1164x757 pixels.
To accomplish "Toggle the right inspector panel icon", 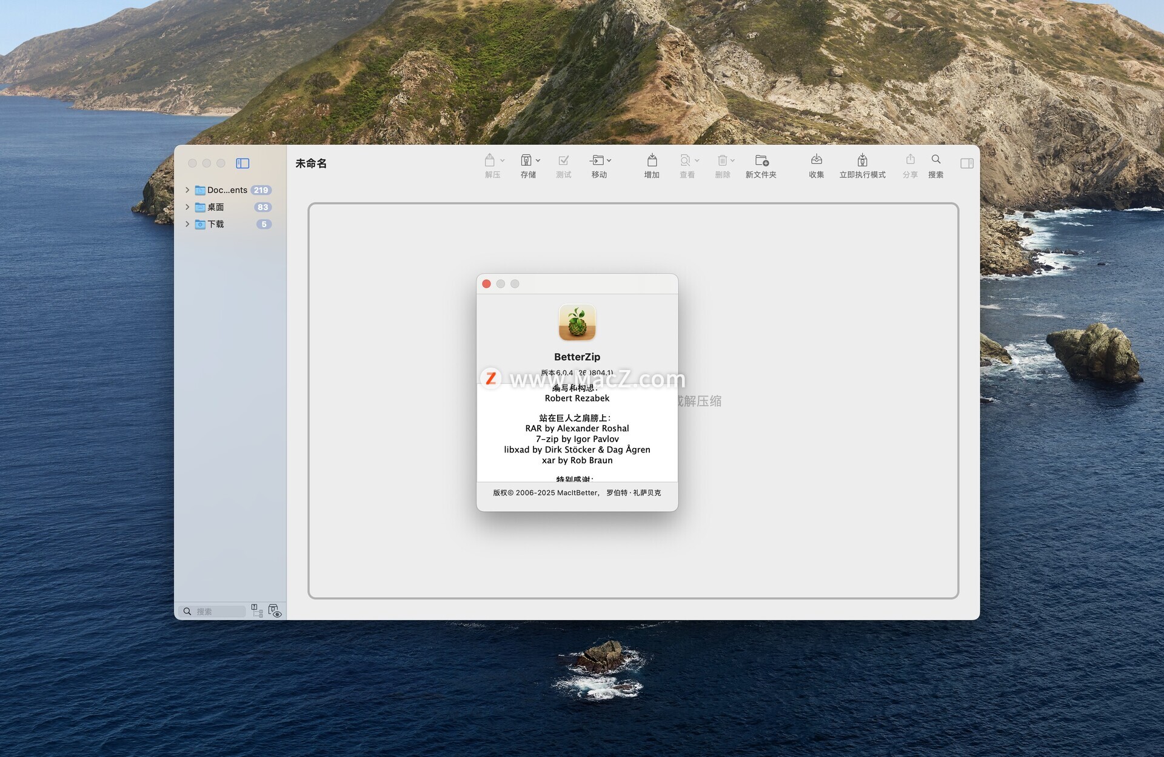I will (x=967, y=163).
